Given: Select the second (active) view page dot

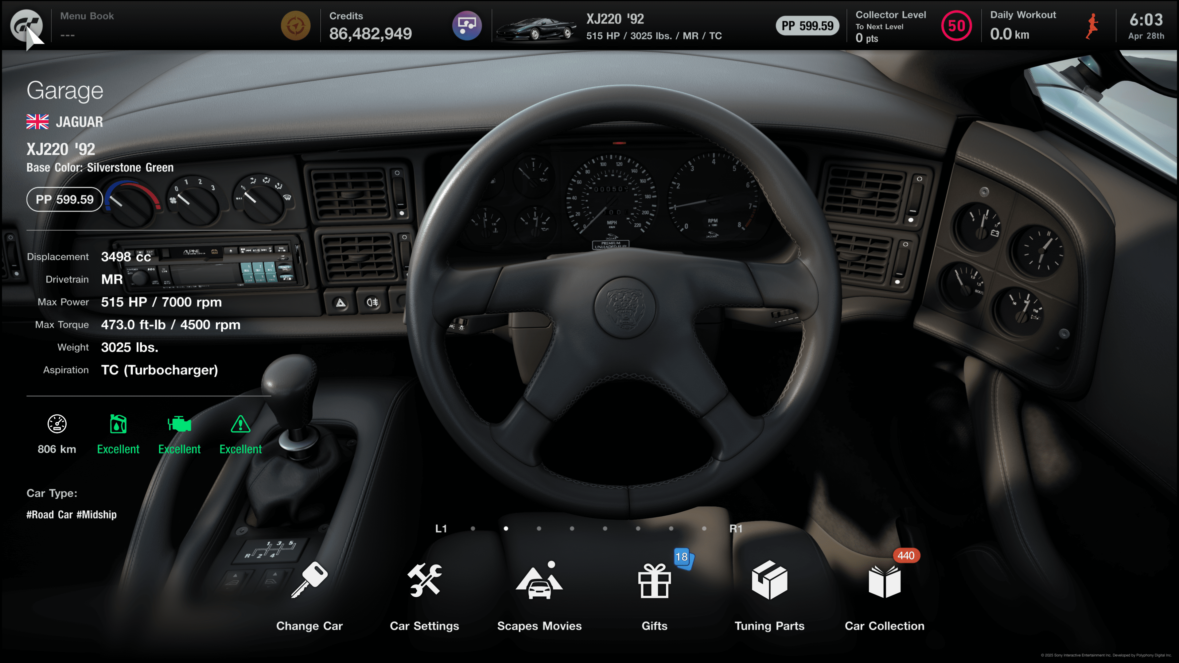Looking at the screenshot, I should (506, 529).
